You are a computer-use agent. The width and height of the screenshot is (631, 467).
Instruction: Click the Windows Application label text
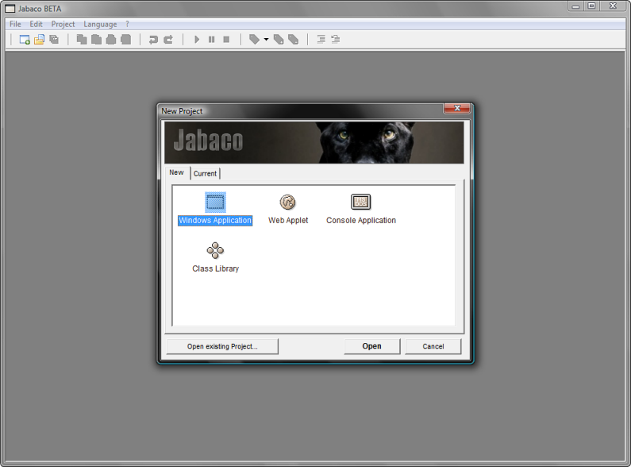(215, 221)
